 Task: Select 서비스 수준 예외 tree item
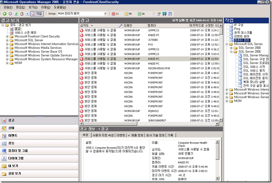(25, 33)
